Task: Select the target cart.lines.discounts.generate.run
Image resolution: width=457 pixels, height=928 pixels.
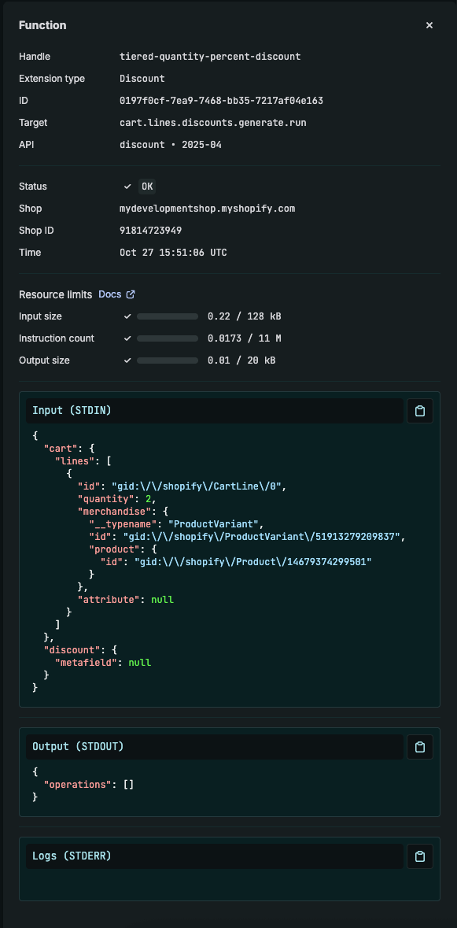Action: coord(213,123)
